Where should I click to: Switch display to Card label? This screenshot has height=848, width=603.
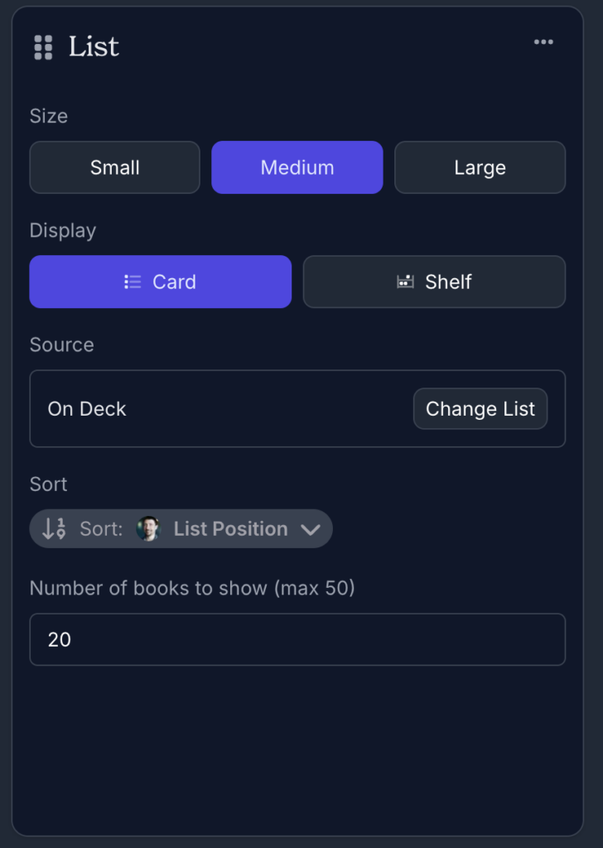tap(175, 282)
